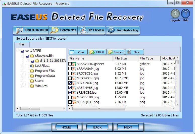This screenshot has width=195, height=134.
Task: Expand the ProgramData node
Action: [23, 76]
